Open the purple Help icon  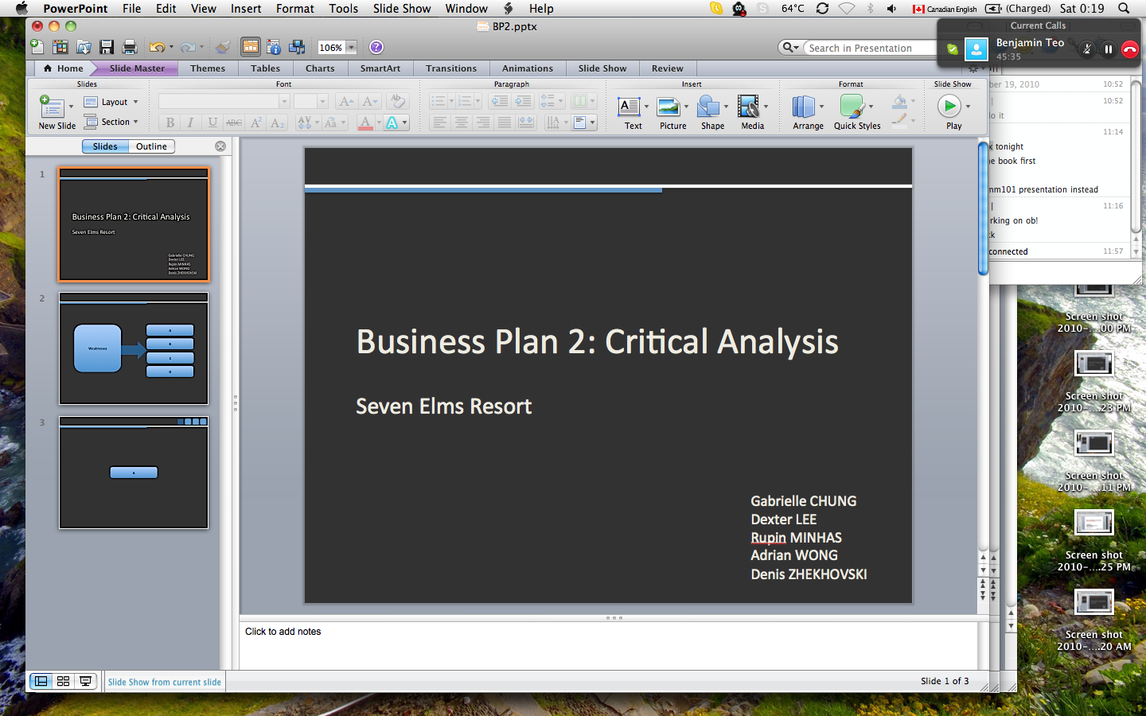pyautogui.click(x=376, y=48)
